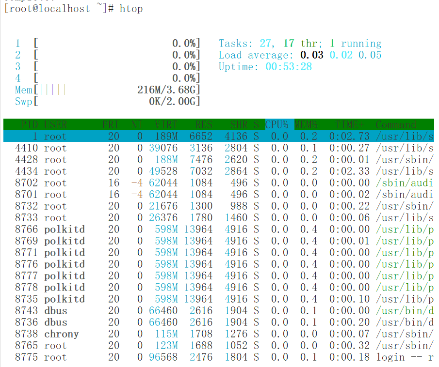Sort by MEM% column header
The height and width of the screenshot is (367, 439).
pos(306,124)
